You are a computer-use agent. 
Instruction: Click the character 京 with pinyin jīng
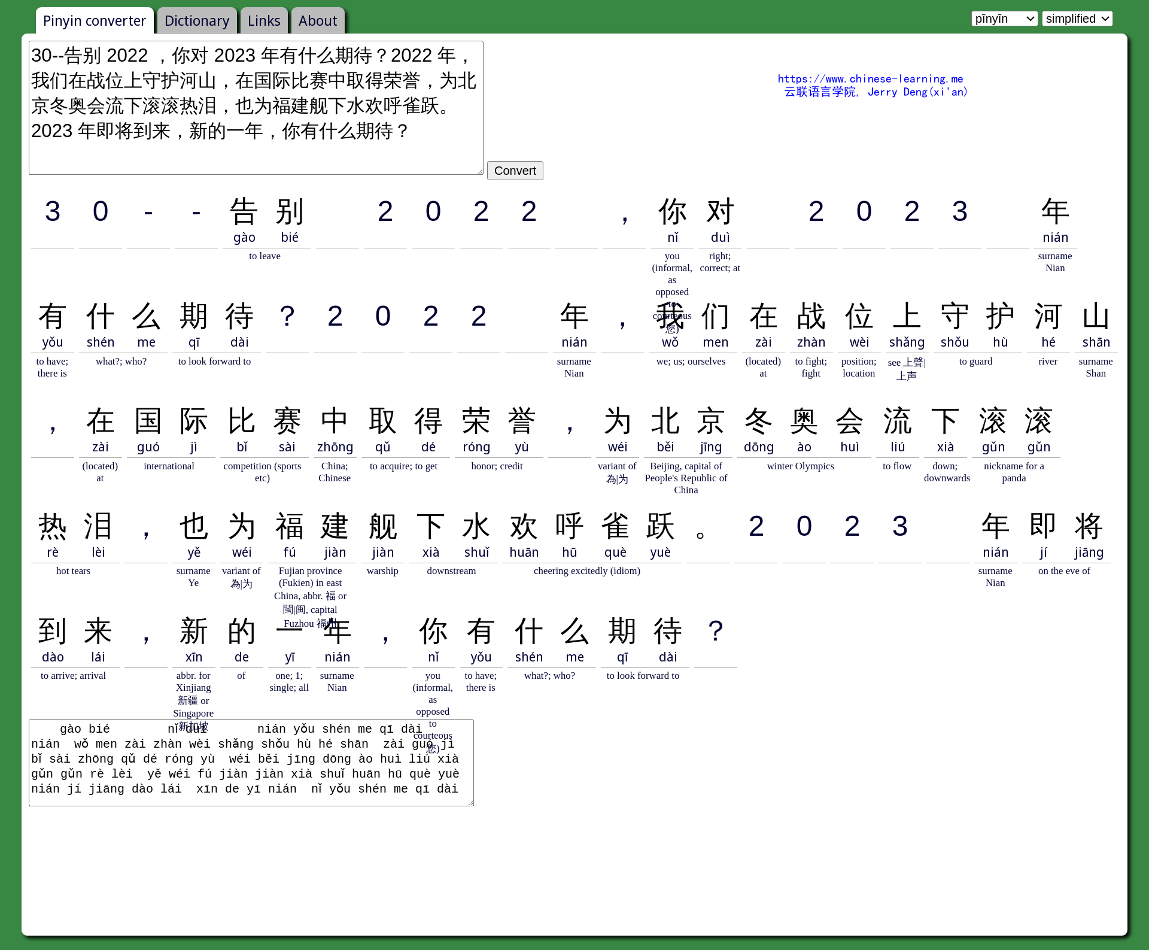pos(711,421)
